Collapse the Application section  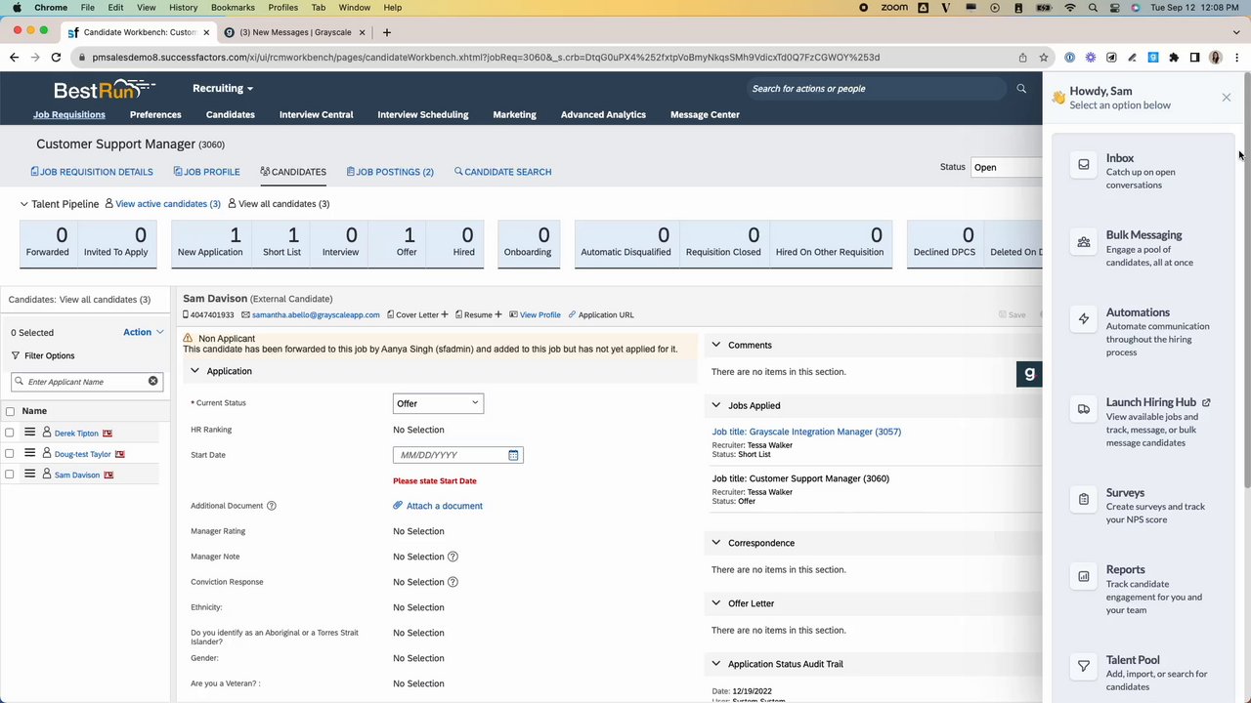(194, 371)
